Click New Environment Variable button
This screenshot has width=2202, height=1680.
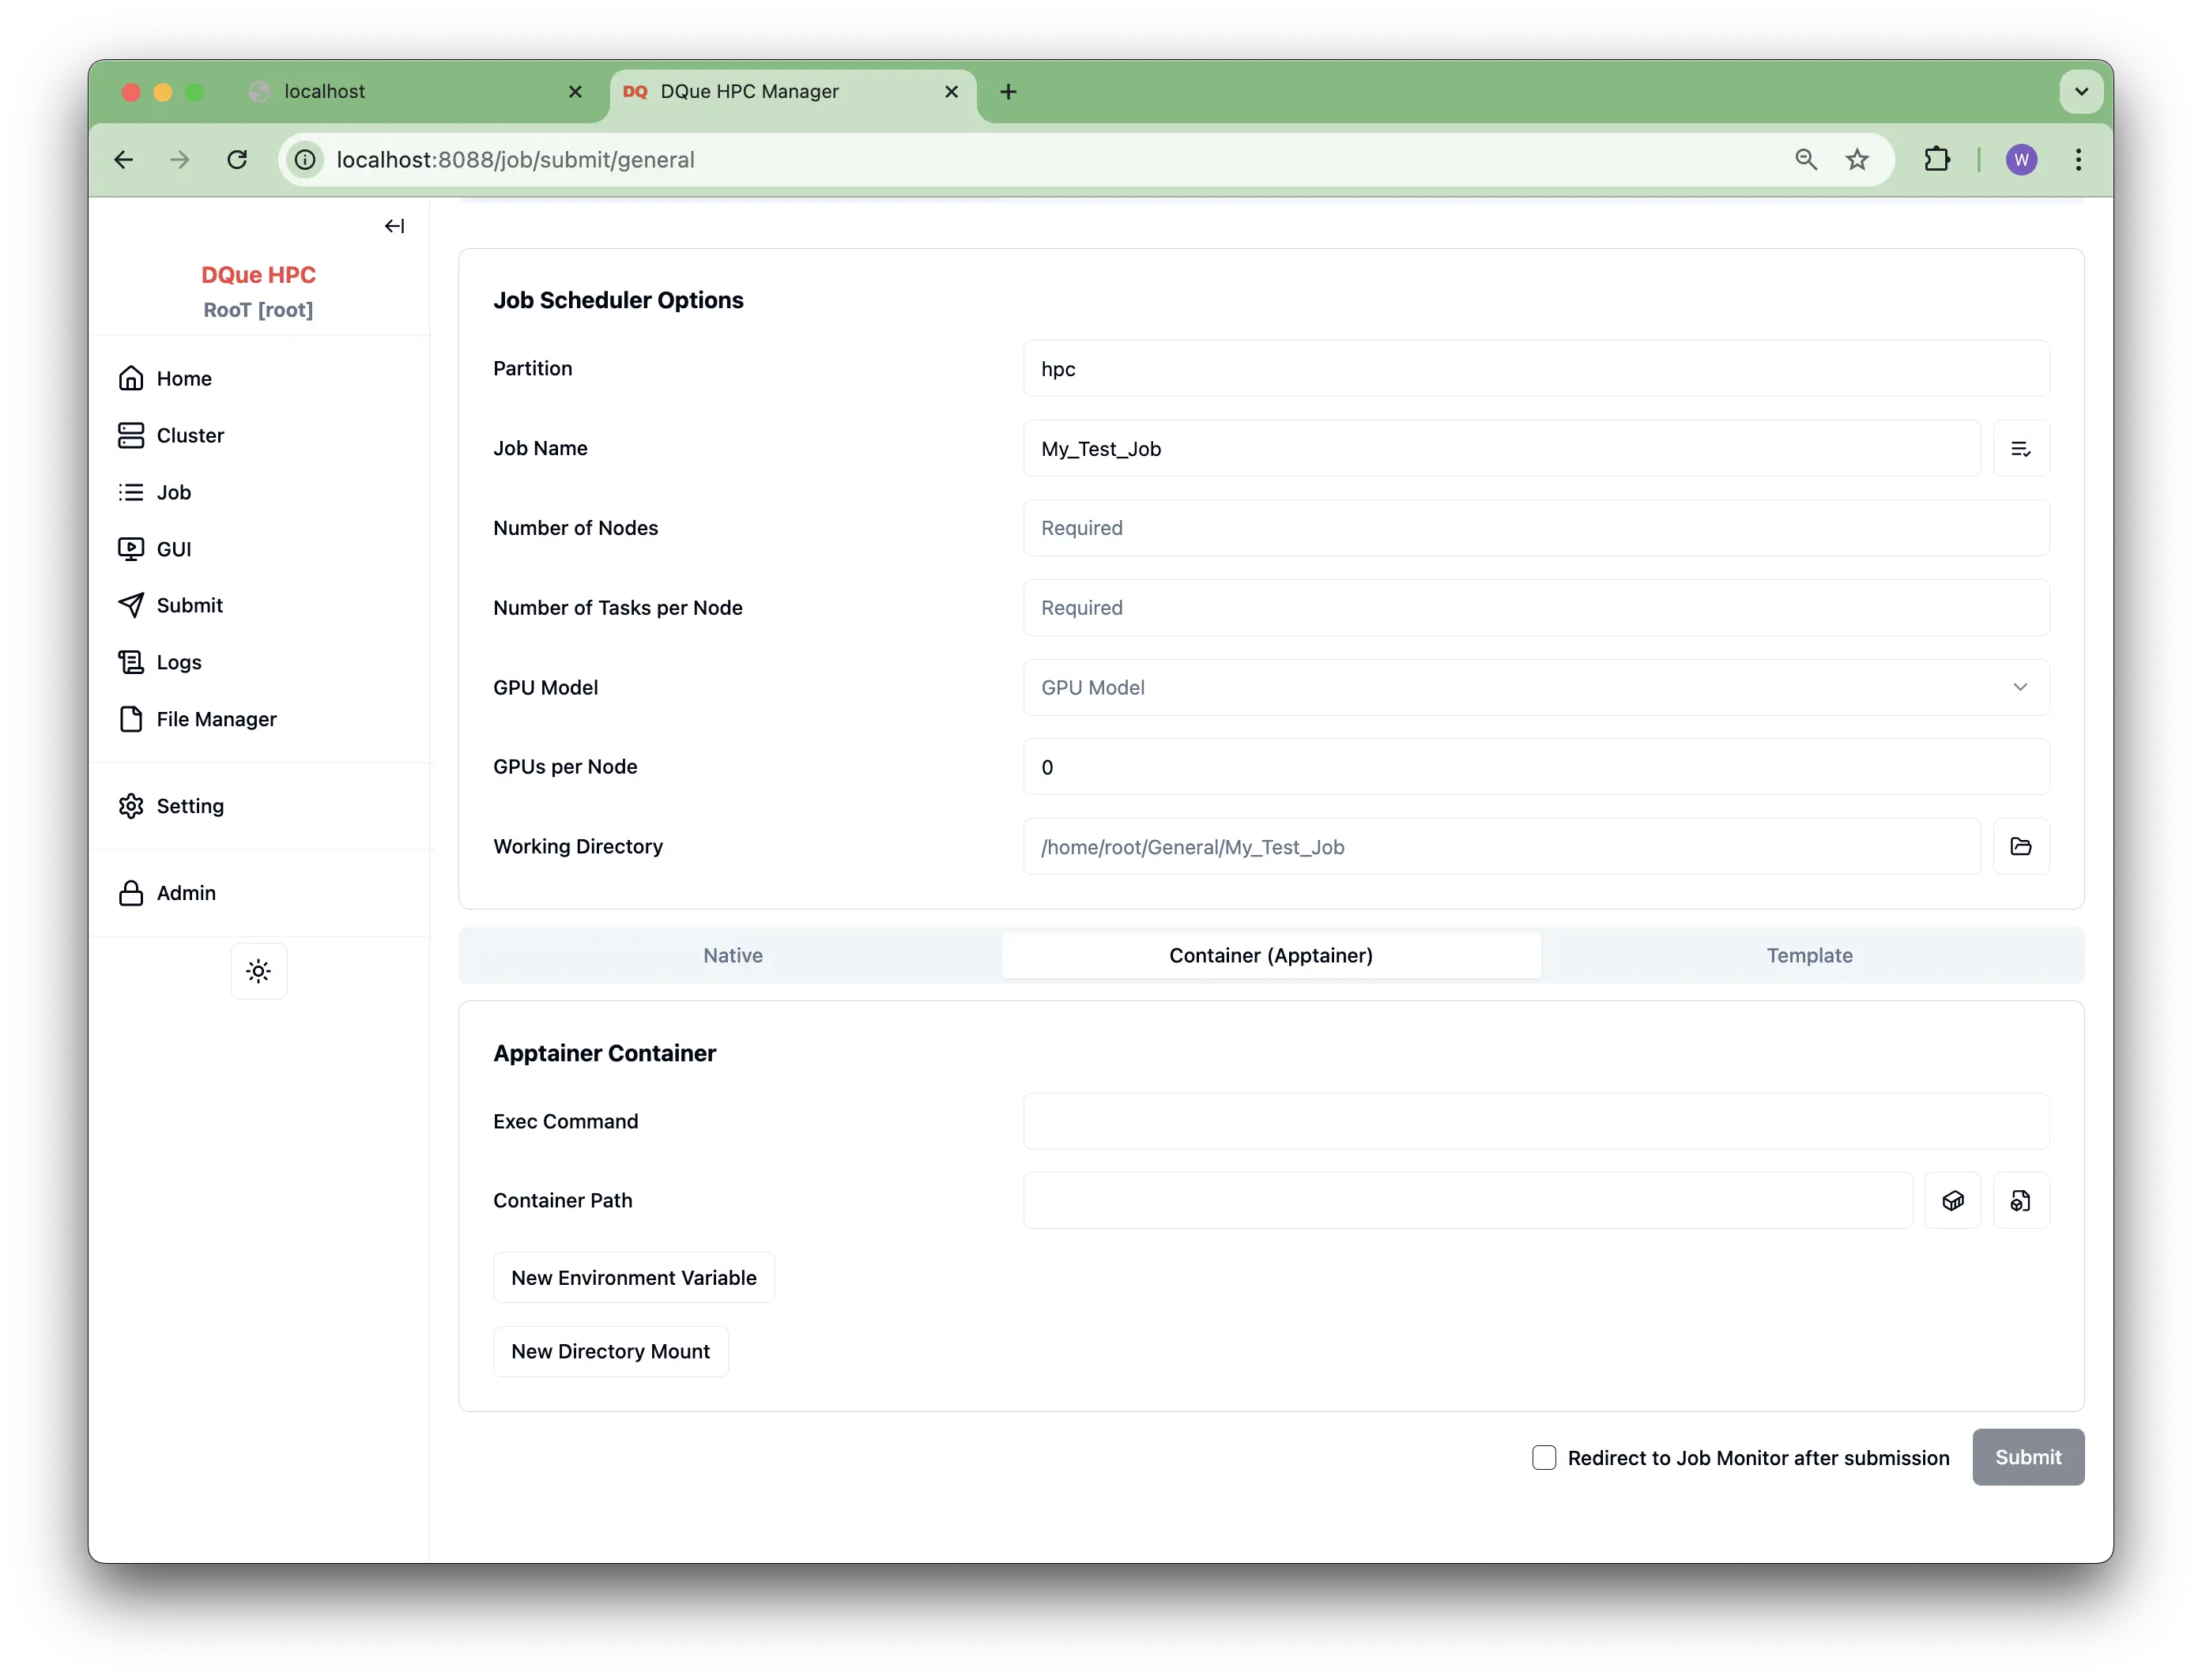633,1278
